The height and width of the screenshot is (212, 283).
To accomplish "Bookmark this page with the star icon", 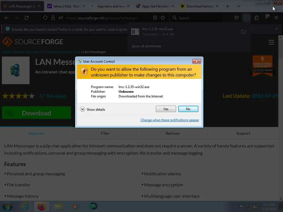I will click(x=163, y=18).
